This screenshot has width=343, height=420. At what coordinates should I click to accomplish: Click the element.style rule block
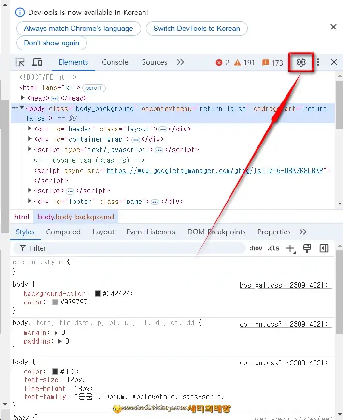click(172, 267)
